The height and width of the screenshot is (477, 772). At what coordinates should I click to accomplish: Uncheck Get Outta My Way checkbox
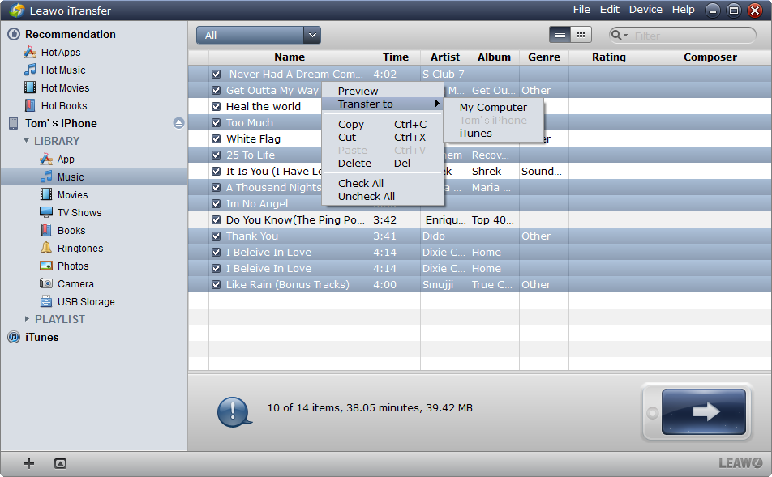coord(217,91)
